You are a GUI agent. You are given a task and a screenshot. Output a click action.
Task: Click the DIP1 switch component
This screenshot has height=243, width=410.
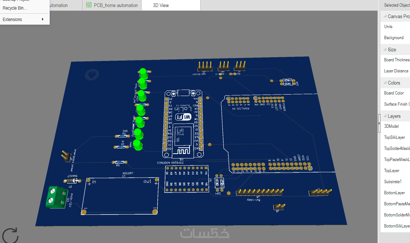coord(219,183)
